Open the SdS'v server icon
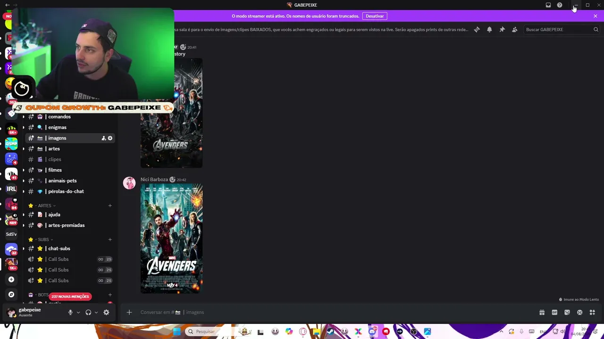Image resolution: width=604 pixels, height=339 pixels. [11, 234]
